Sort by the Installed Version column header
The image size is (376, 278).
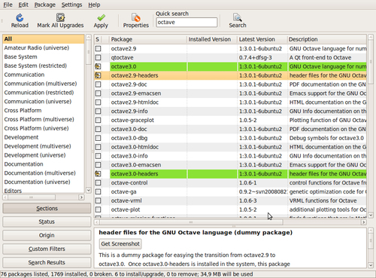pos(212,39)
